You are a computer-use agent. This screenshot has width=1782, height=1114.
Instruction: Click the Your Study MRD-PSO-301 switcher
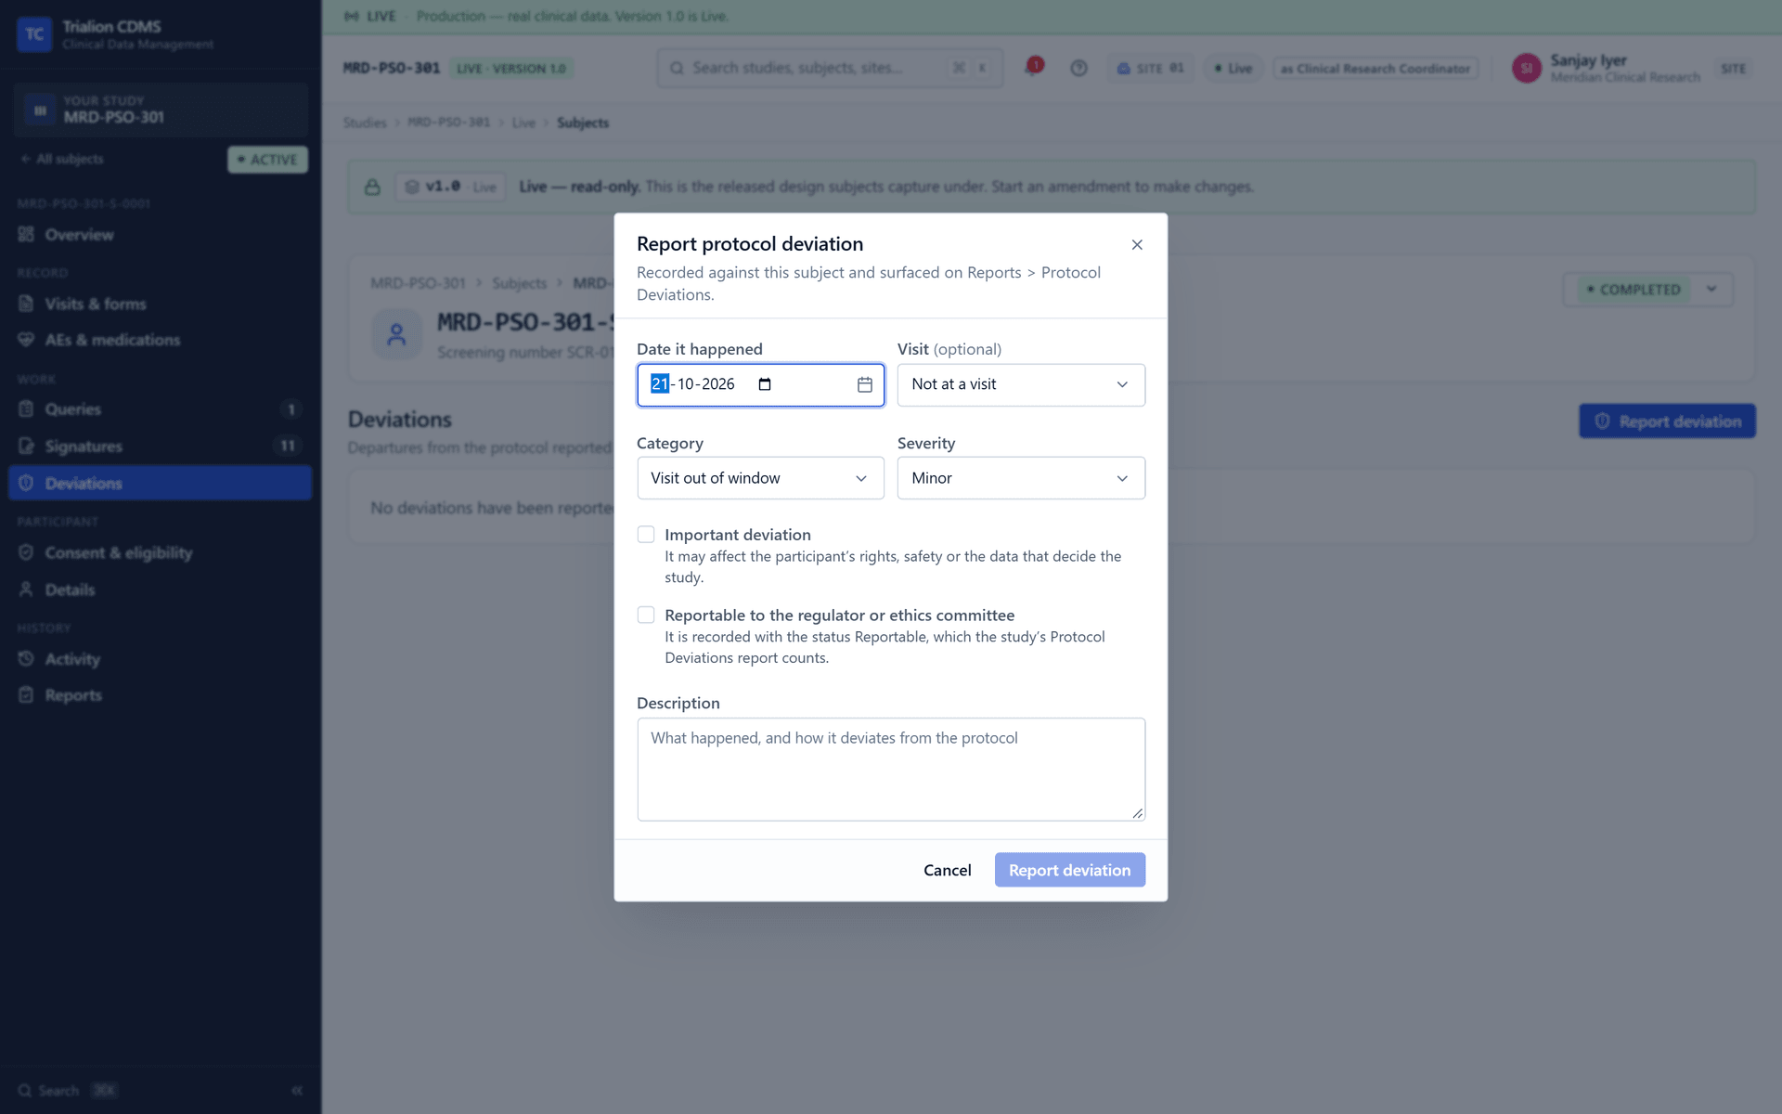[x=160, y=110]
